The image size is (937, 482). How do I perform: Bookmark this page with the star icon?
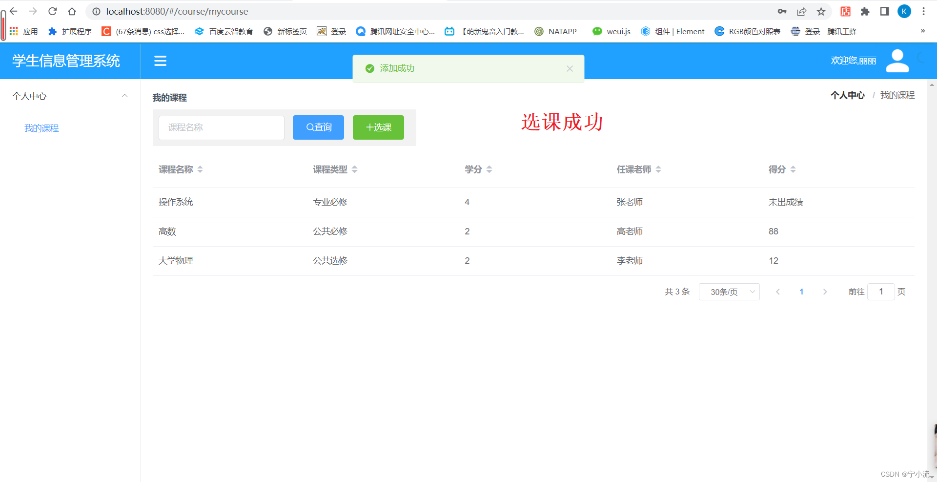click(x=821, y=11)
